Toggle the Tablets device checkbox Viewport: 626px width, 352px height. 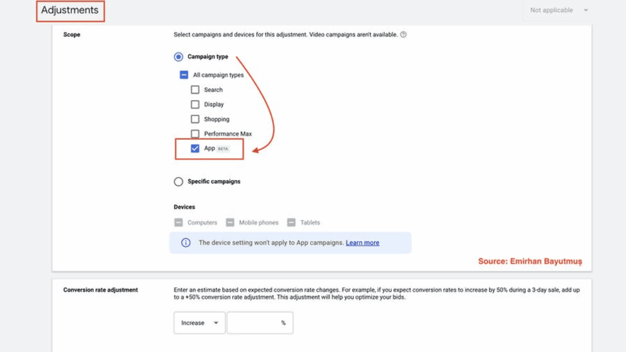coord(292,222)
